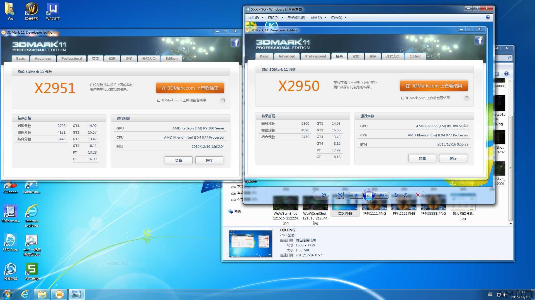Open the 帮助 tab in left 3DMark
The image size is (535, 300).
(x=112, y=59)
